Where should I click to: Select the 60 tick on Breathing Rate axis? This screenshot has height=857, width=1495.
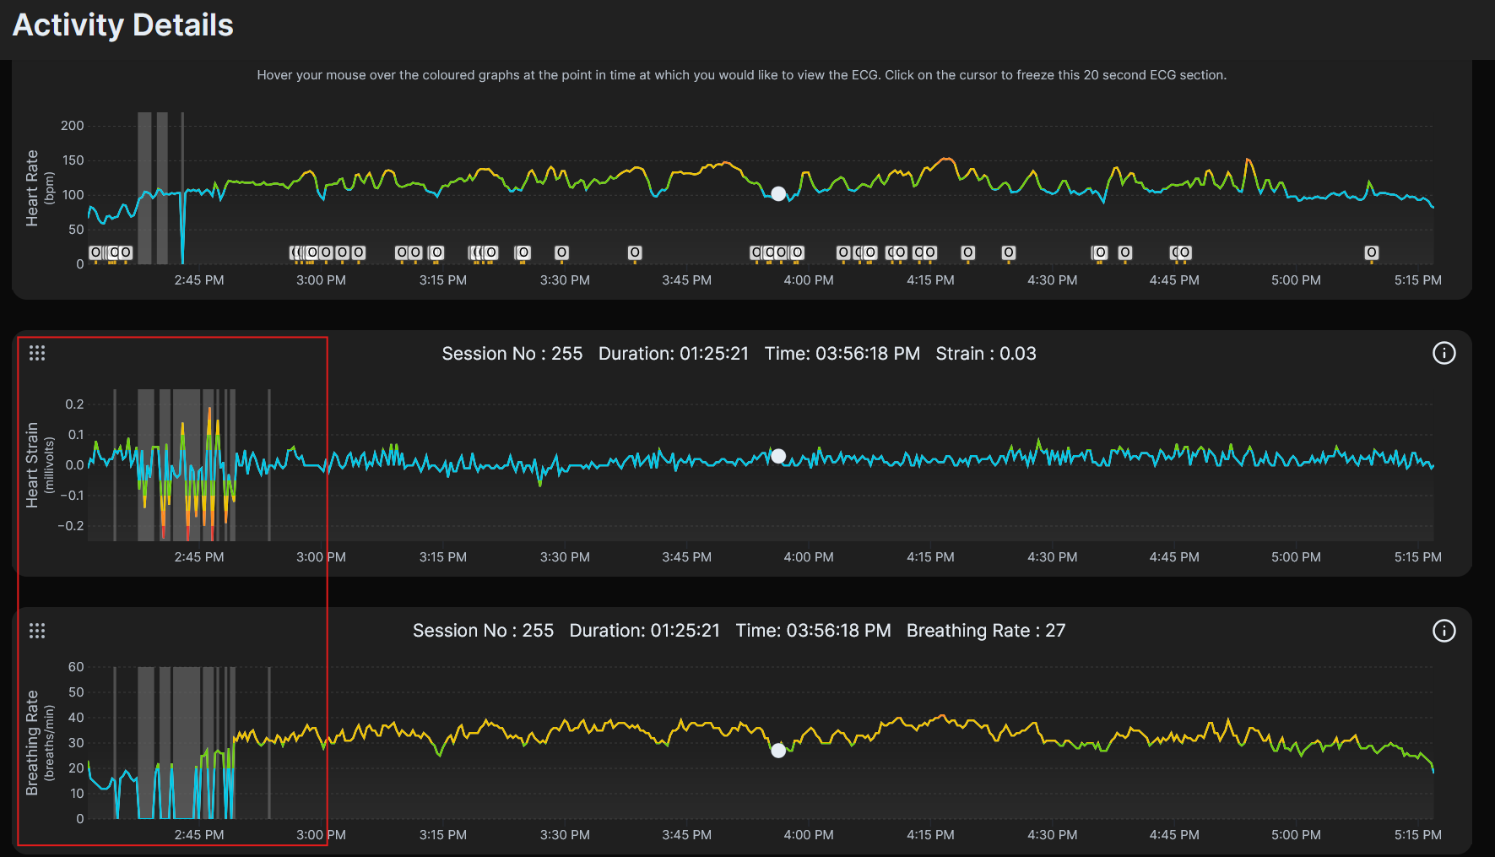[x=76, y=667]
